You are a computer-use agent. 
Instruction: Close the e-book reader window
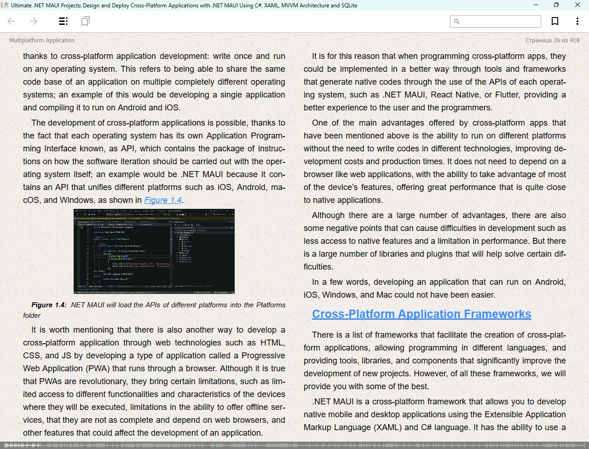577,5
